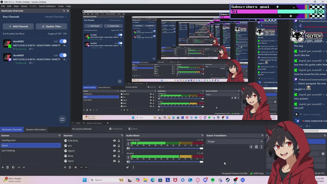Click the Add Channel button

pos(18,26)
